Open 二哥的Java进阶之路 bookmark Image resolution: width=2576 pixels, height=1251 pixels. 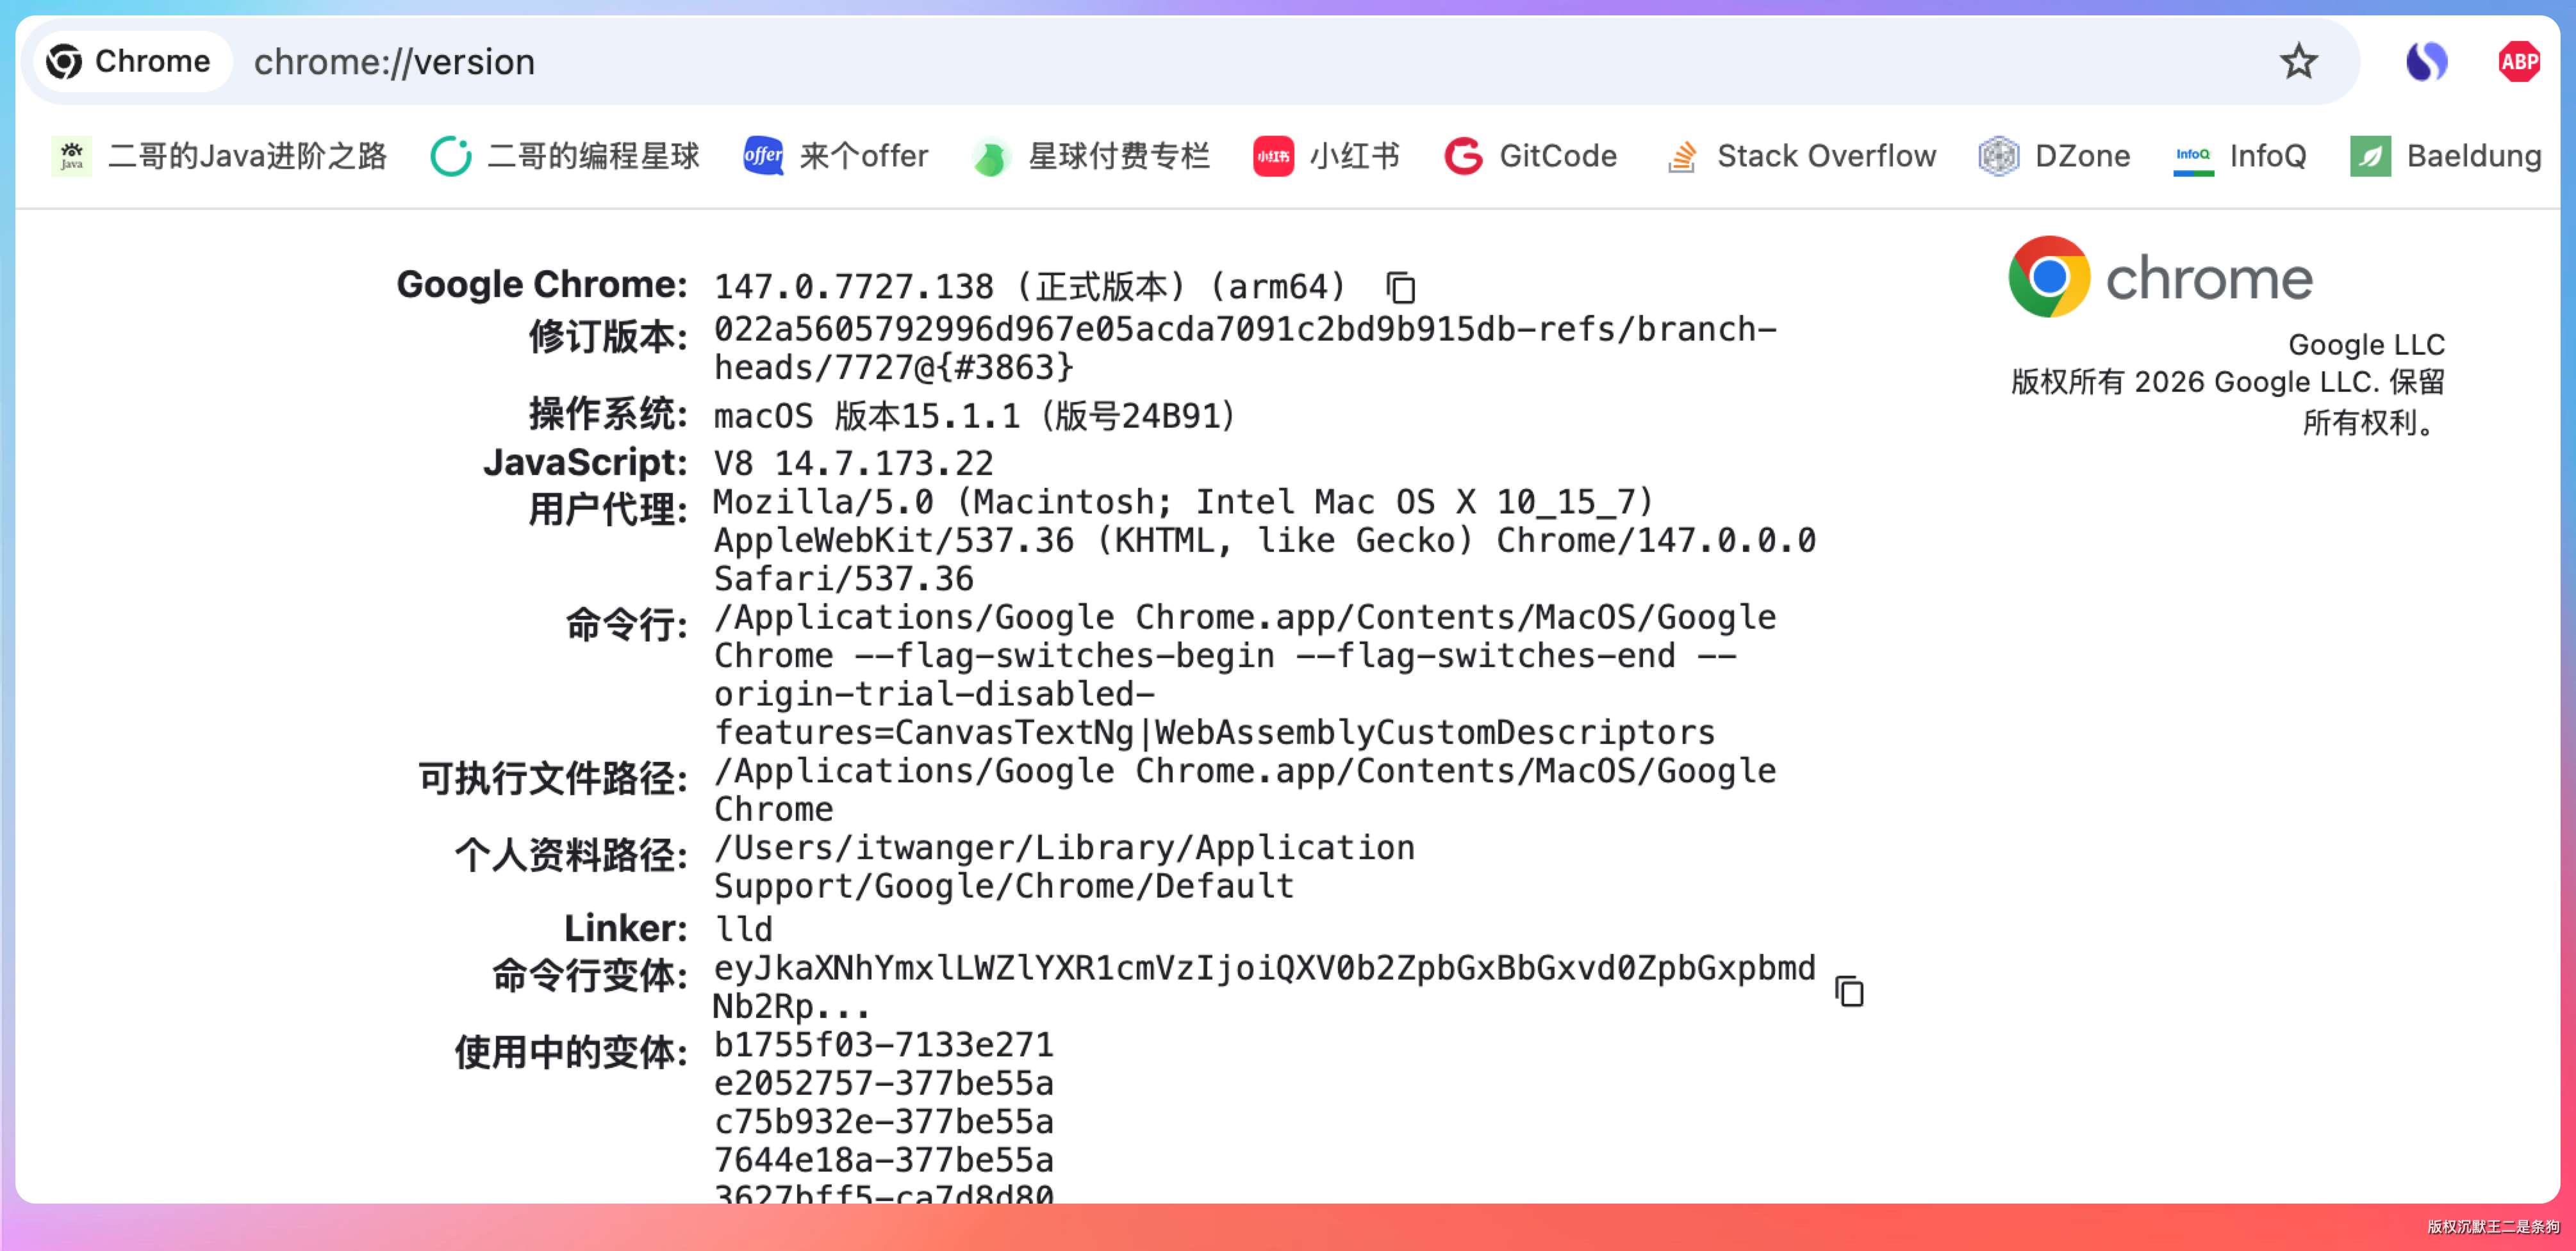[220, 156]
